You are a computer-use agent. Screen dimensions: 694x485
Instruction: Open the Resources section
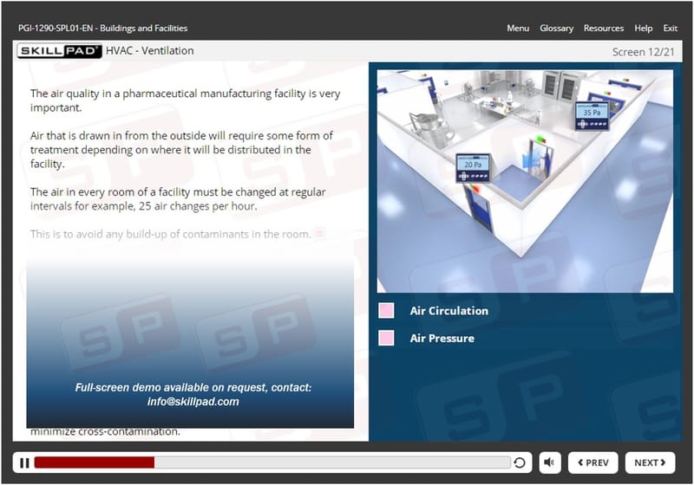click(x=603, y=29)
